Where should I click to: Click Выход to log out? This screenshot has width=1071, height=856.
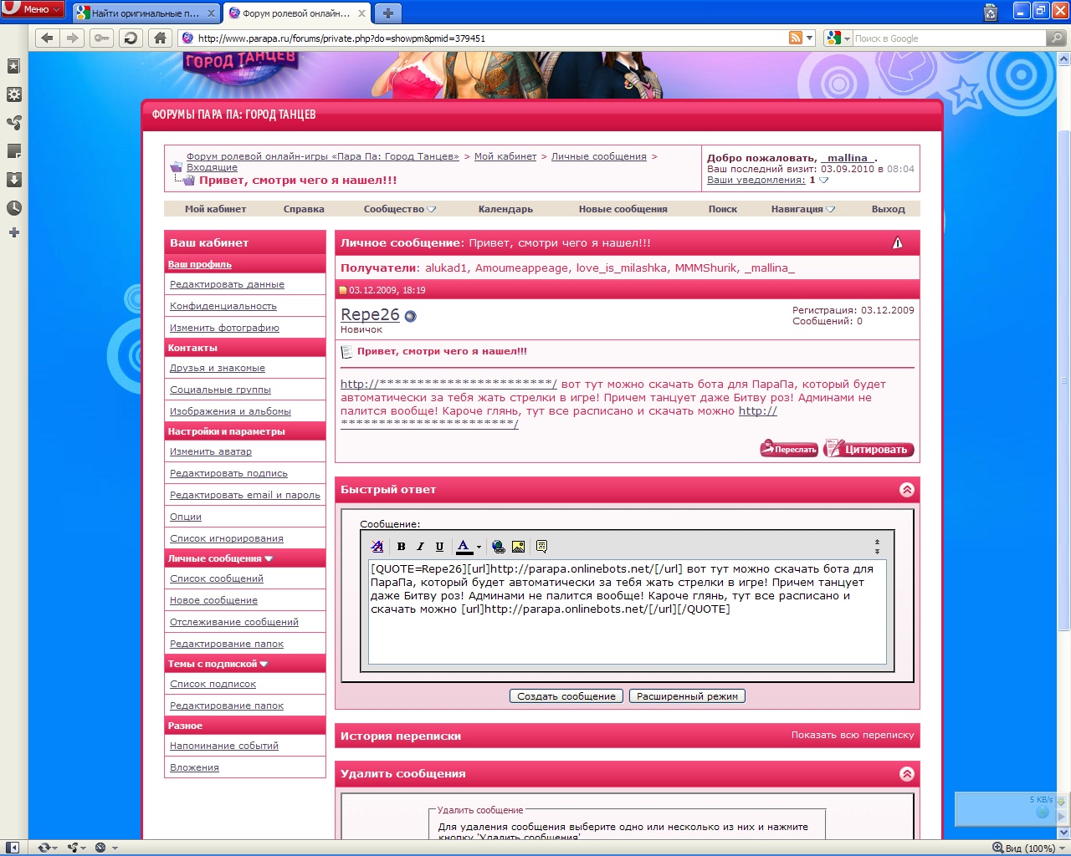pyautogui.click(x=888, y=209)
